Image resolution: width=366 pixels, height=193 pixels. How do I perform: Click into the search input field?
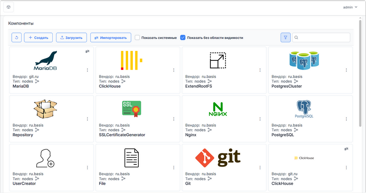point(321,37)
